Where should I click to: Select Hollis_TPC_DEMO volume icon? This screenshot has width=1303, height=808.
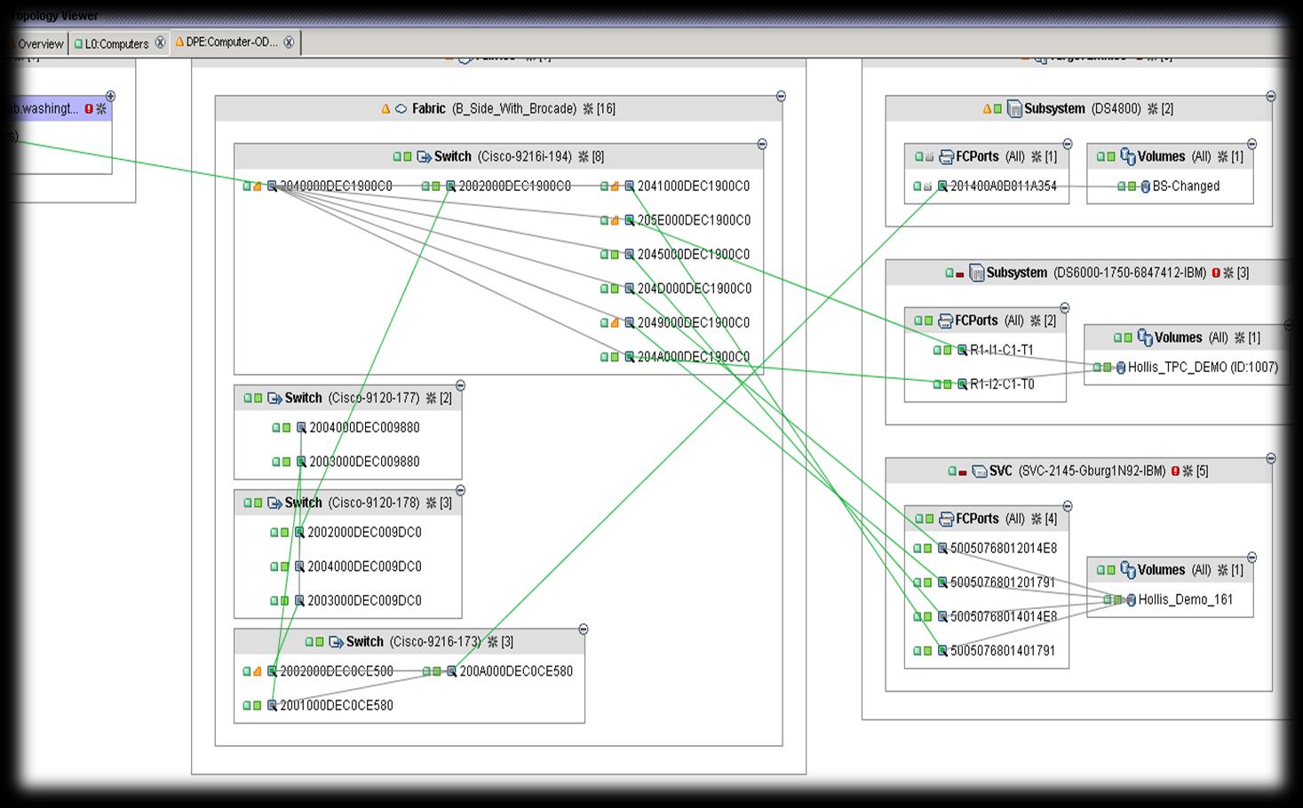(x=1121, y=368)
